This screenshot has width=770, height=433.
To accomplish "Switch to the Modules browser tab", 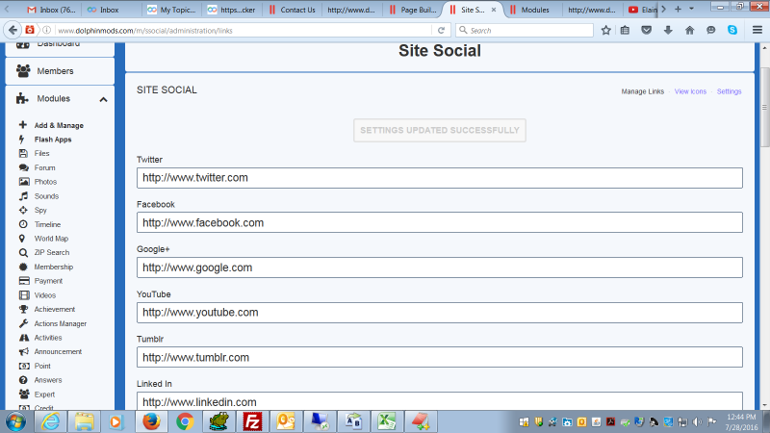I will 530,10.
